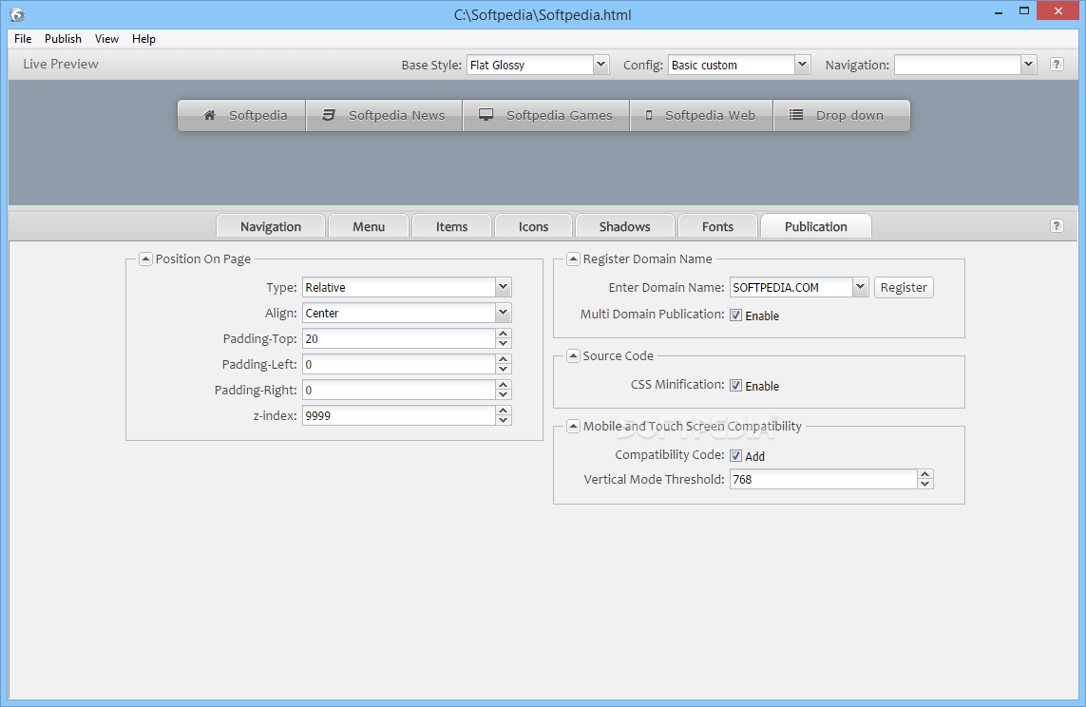The height and width of the screenshot is (707, 1086).
Task: Open the File menu
Action: [x=23, y=39]
